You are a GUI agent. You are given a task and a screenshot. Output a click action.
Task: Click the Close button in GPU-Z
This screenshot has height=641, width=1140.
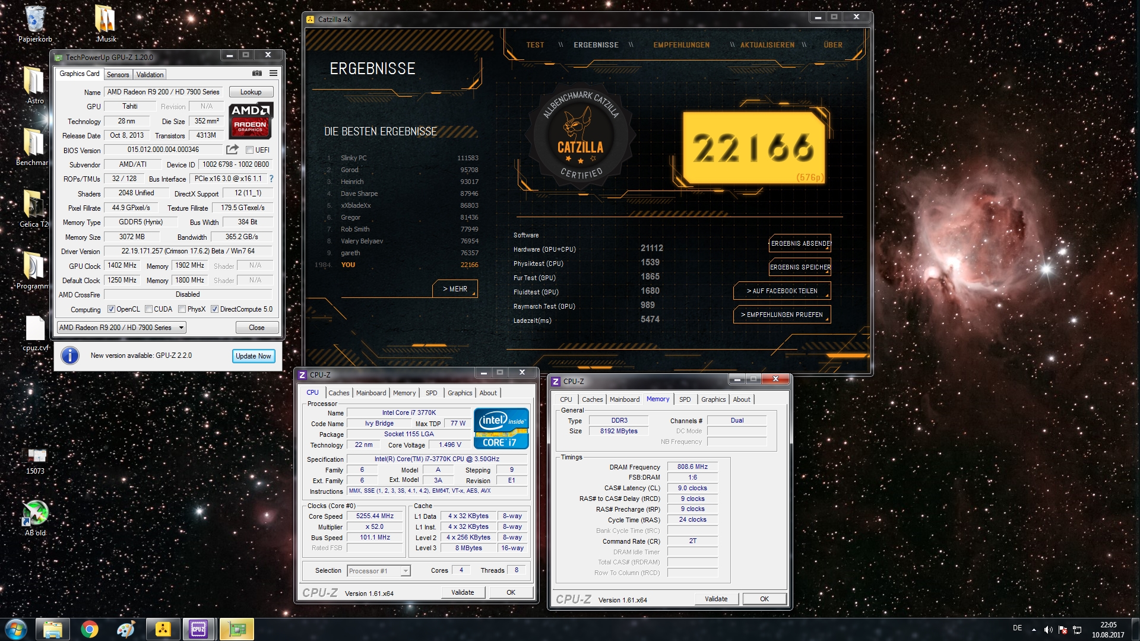point(256,328)
